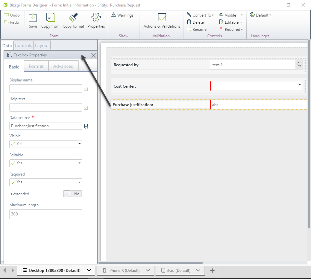Viewport: 311px width, 279px height.
Task: Select the Advanced properties tab
Action: (x=63, y=66)
